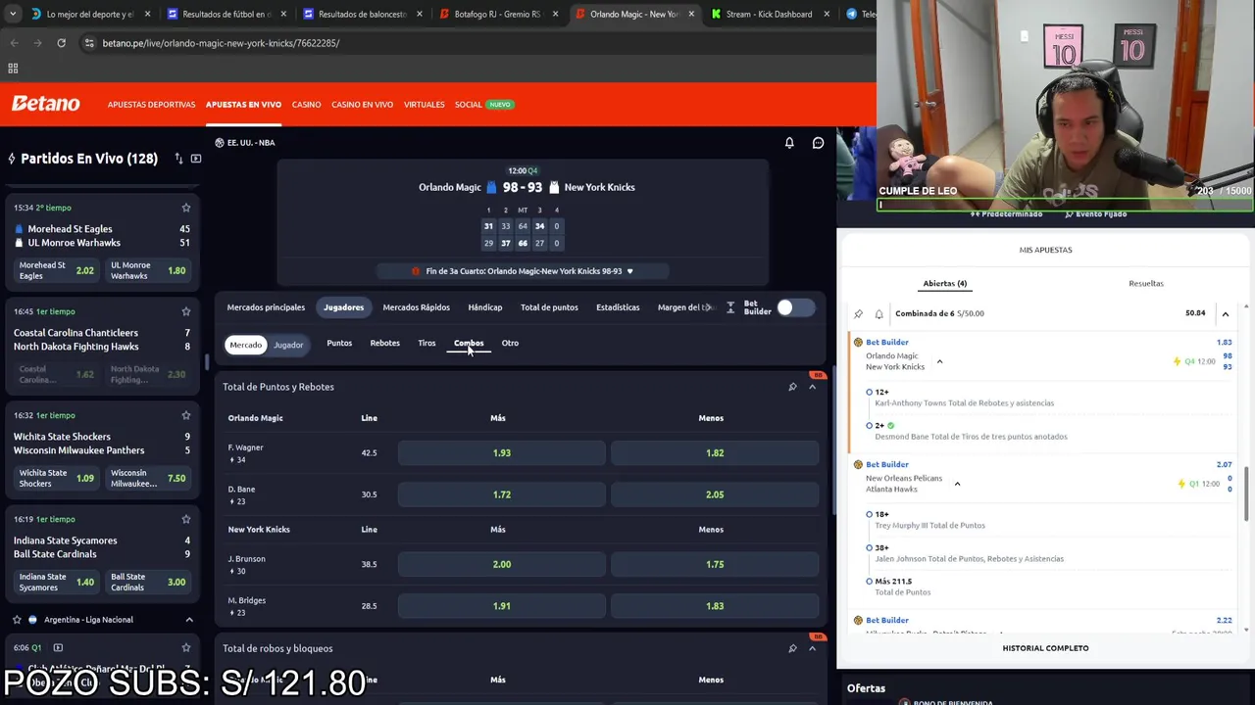
Task: Filter player markets by Rebotes
Action: click(x=384, y=344)
